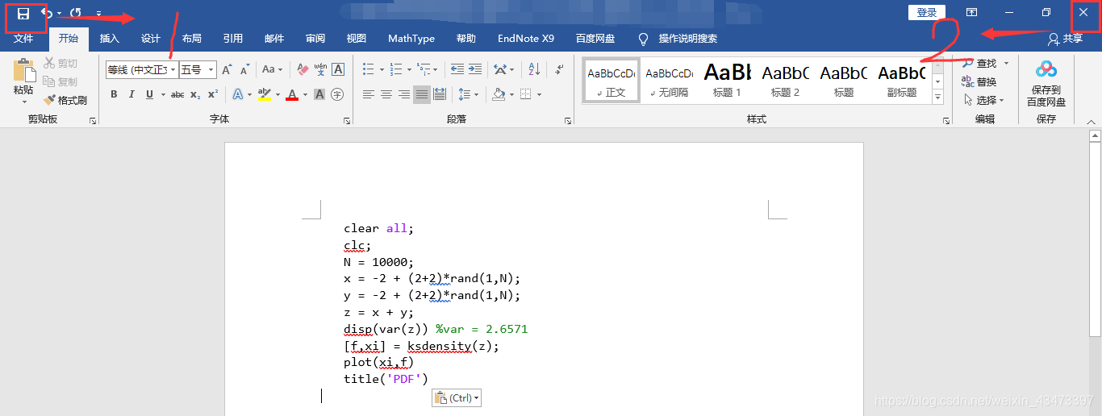Expand font color dropdown arrow

pyautogui.click(x=306, y=94)
